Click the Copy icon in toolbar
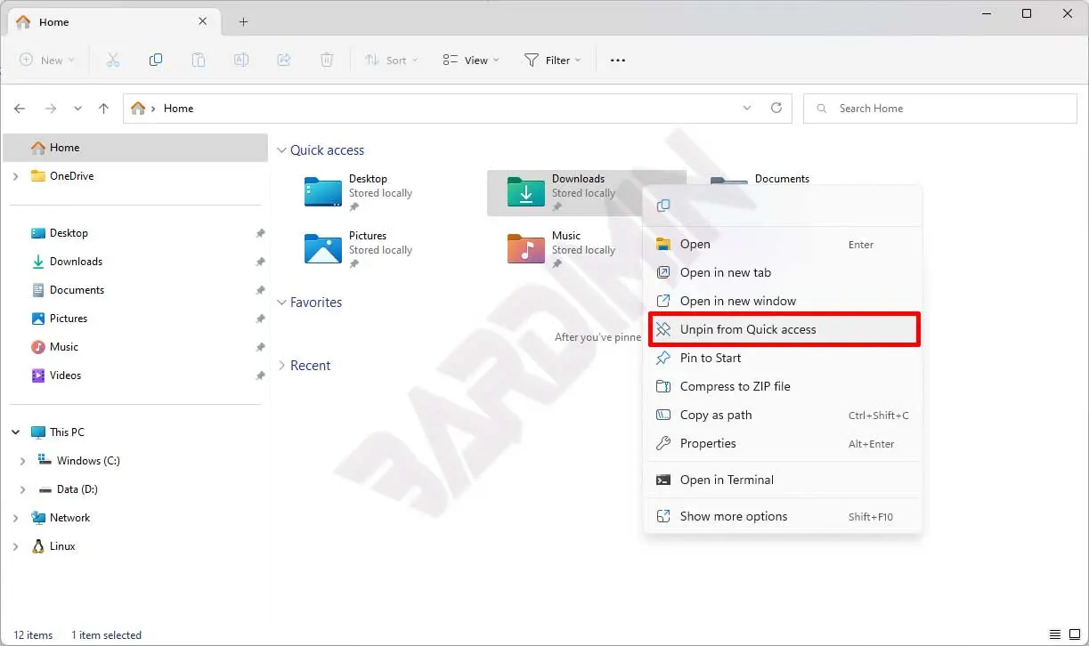1089x646 pixels. 156,61
